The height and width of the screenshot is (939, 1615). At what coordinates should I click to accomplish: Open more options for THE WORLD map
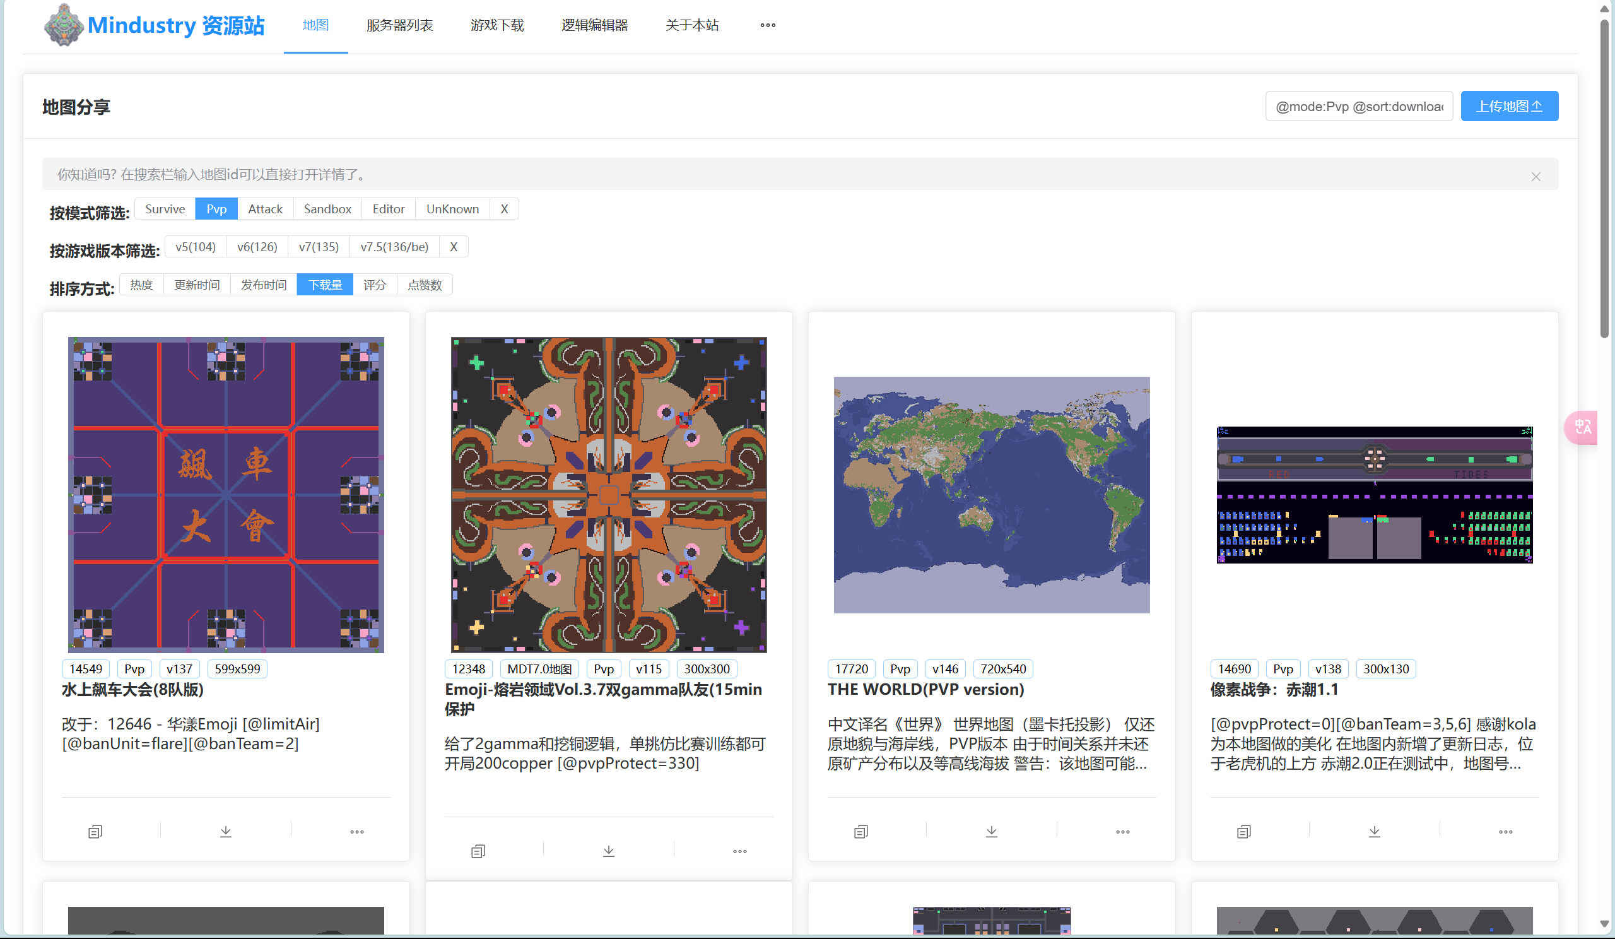point(1122,831)
